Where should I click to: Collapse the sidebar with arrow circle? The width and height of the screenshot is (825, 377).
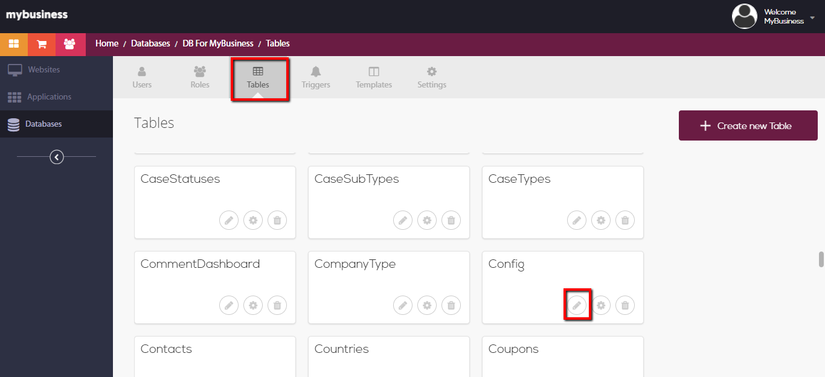[x=57, y=157]
